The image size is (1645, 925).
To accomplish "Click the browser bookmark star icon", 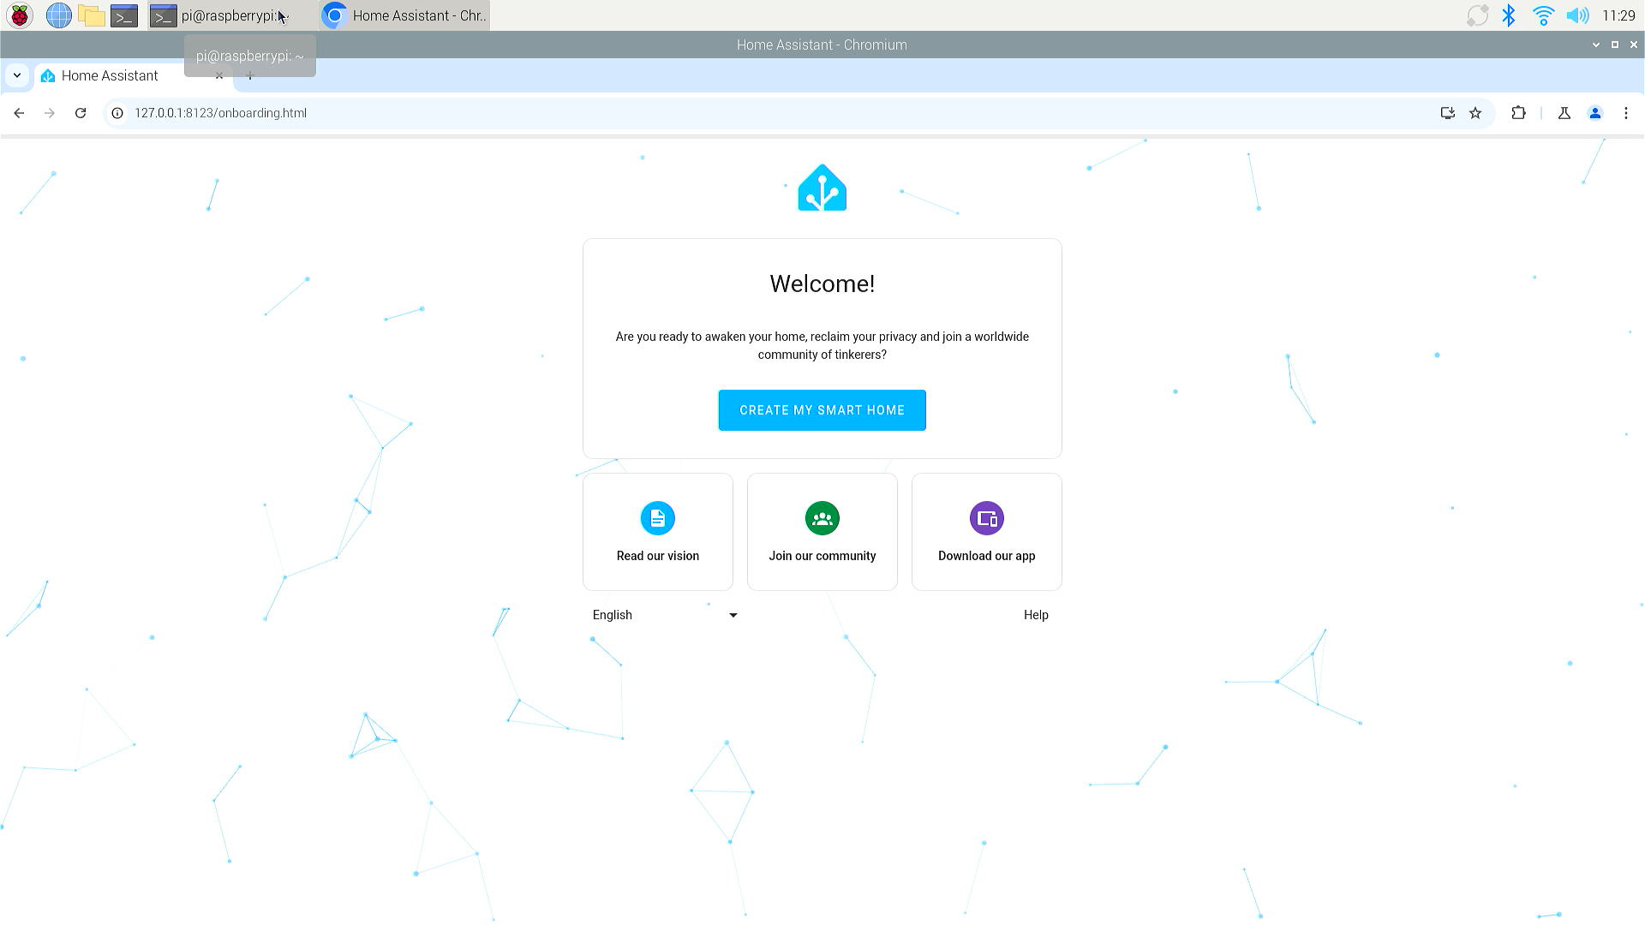I will [1475, 112].
